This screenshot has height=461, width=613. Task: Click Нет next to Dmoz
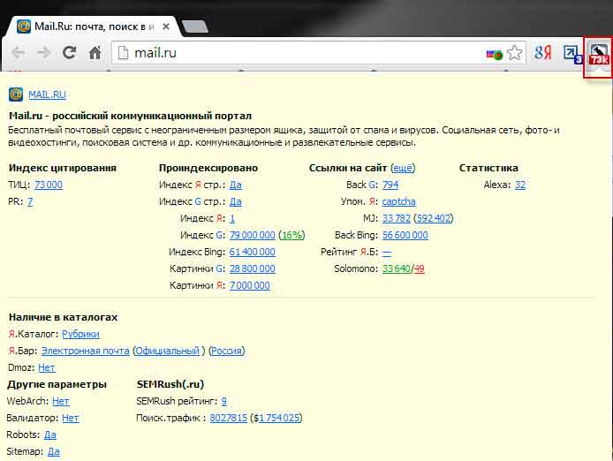[47, 367]
